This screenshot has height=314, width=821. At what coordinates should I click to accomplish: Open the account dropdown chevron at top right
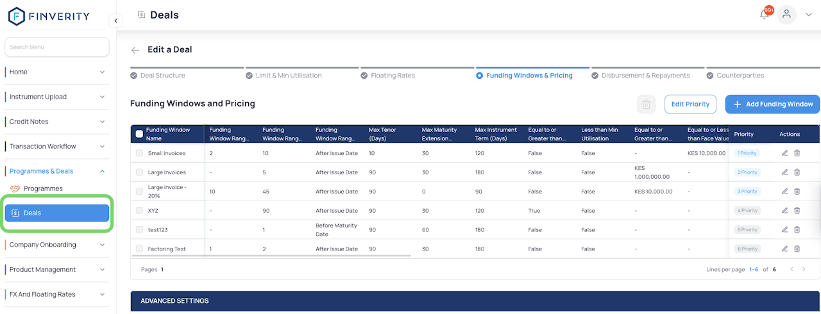tap(808, 15)
